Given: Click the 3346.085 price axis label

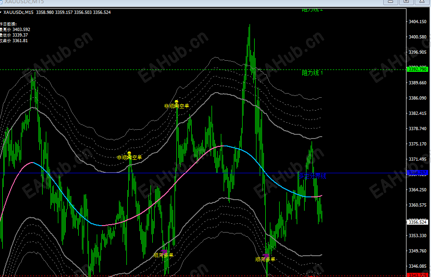Looking at the screenshot, I should (x=418, y=266).
